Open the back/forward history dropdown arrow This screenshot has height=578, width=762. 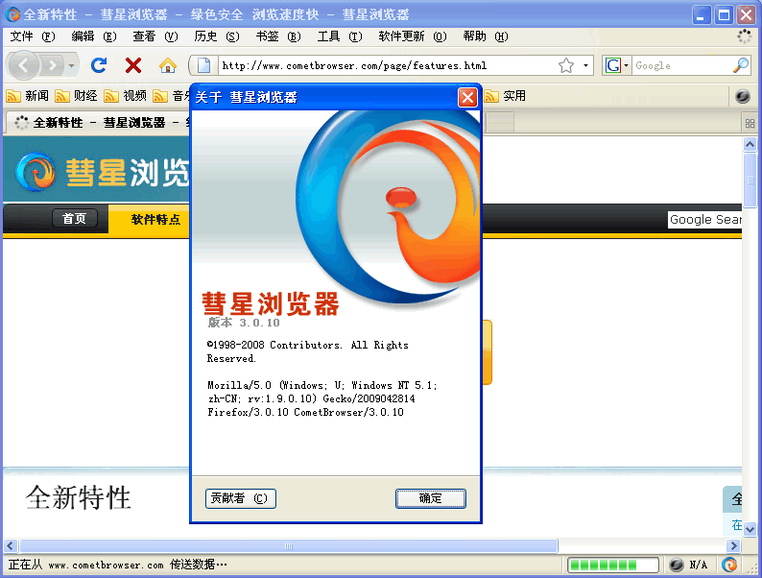point(71,65)
